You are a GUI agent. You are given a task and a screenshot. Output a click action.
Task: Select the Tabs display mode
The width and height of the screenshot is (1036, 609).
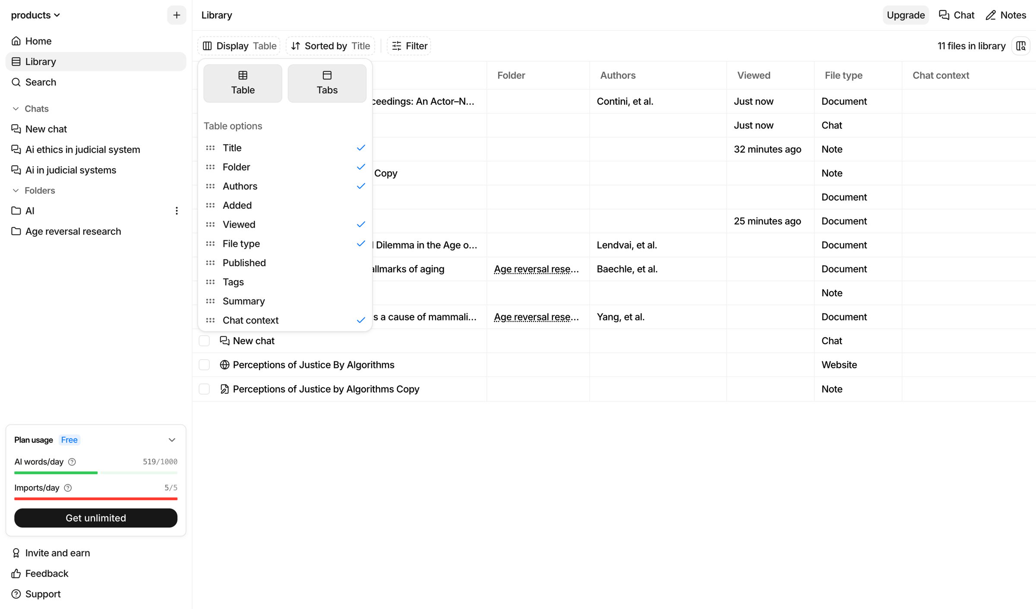(x=327, y=83)
